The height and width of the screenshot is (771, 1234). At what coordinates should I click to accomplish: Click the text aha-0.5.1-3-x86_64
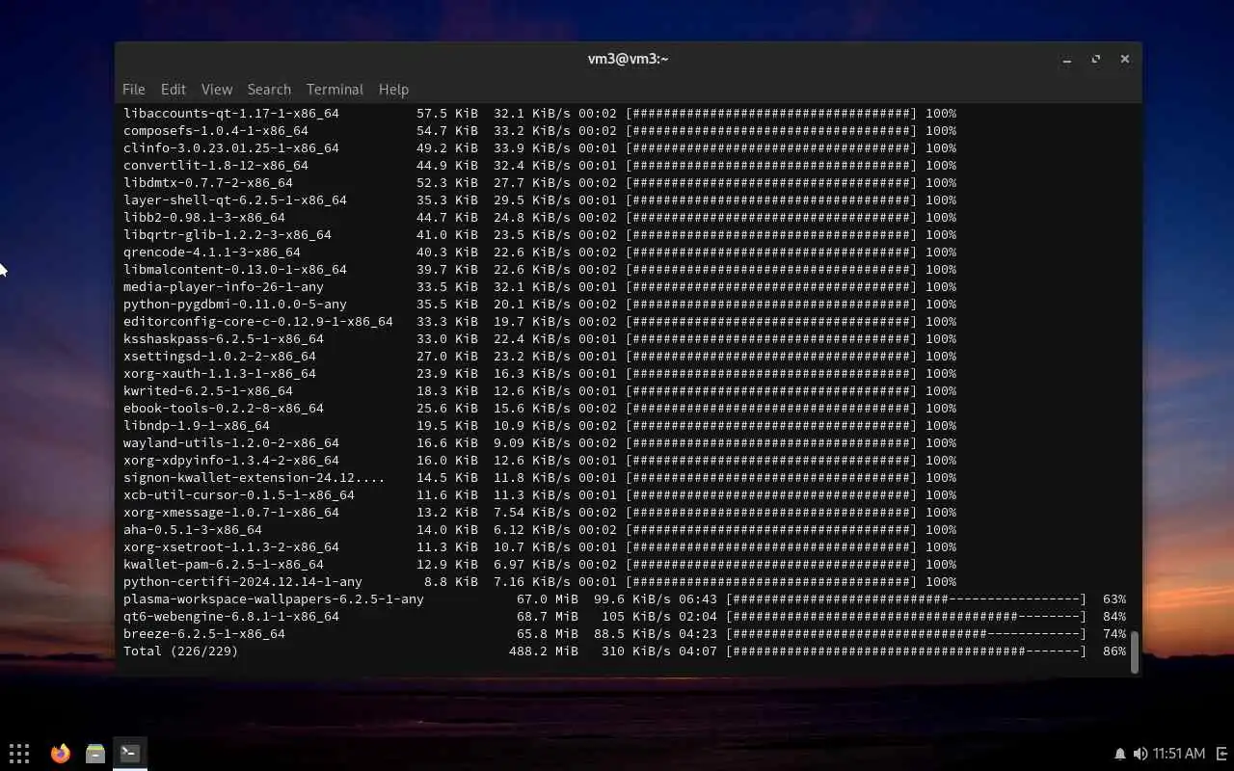pos(193,530)
